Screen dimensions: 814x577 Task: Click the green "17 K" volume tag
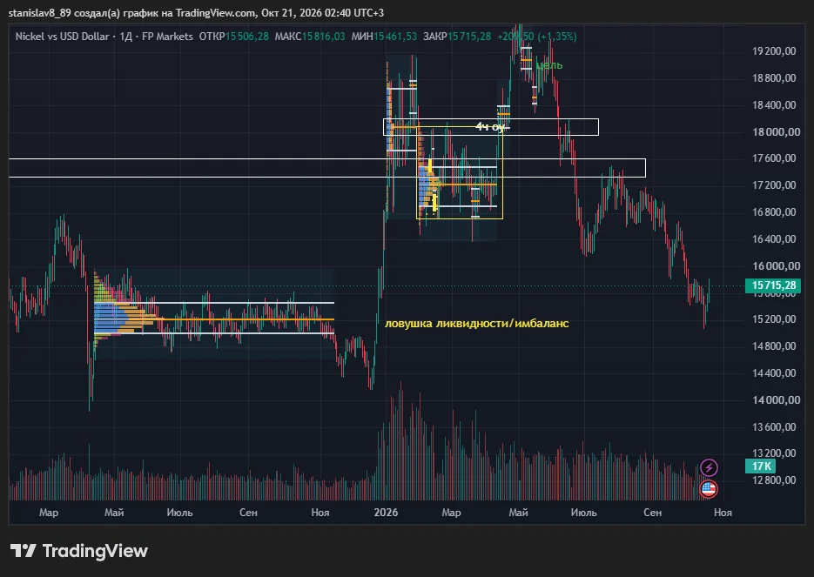coord(761,466)
